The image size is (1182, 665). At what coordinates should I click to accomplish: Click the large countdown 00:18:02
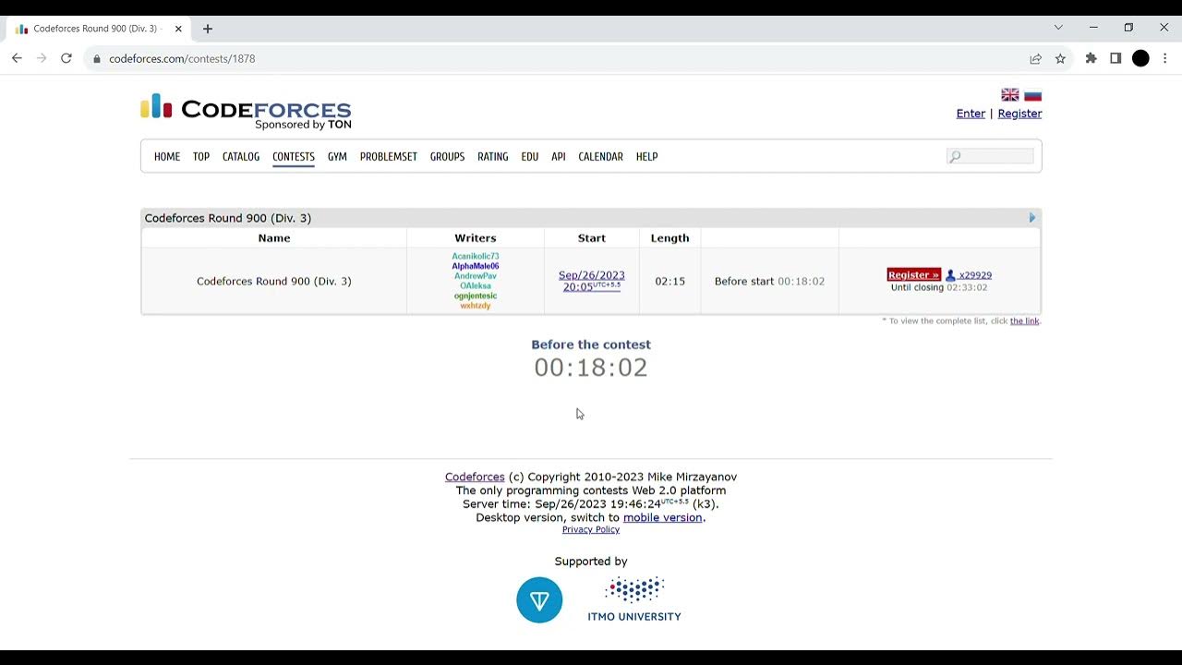(x=591, y=368)
